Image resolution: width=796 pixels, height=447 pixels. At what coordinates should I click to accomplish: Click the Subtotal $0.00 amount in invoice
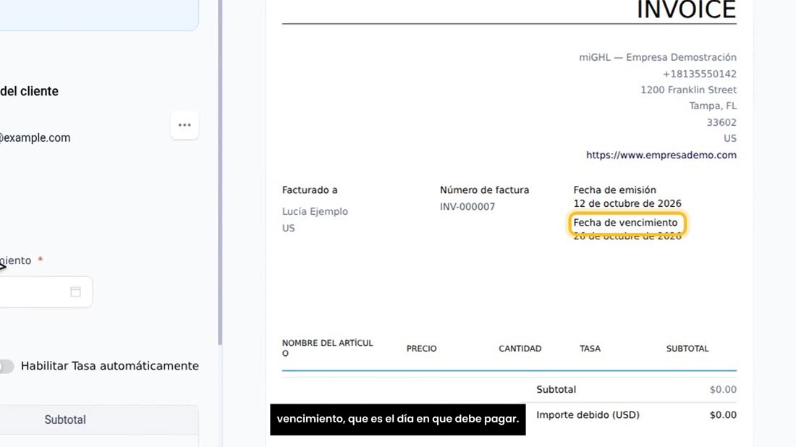click(723, 390)
